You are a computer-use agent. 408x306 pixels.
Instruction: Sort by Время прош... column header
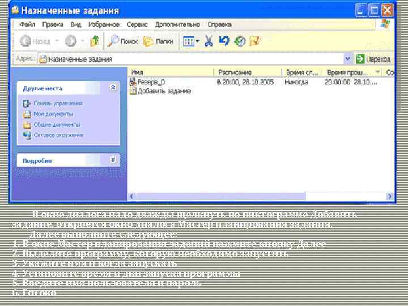pyautogui.click(x=352, y=73)
